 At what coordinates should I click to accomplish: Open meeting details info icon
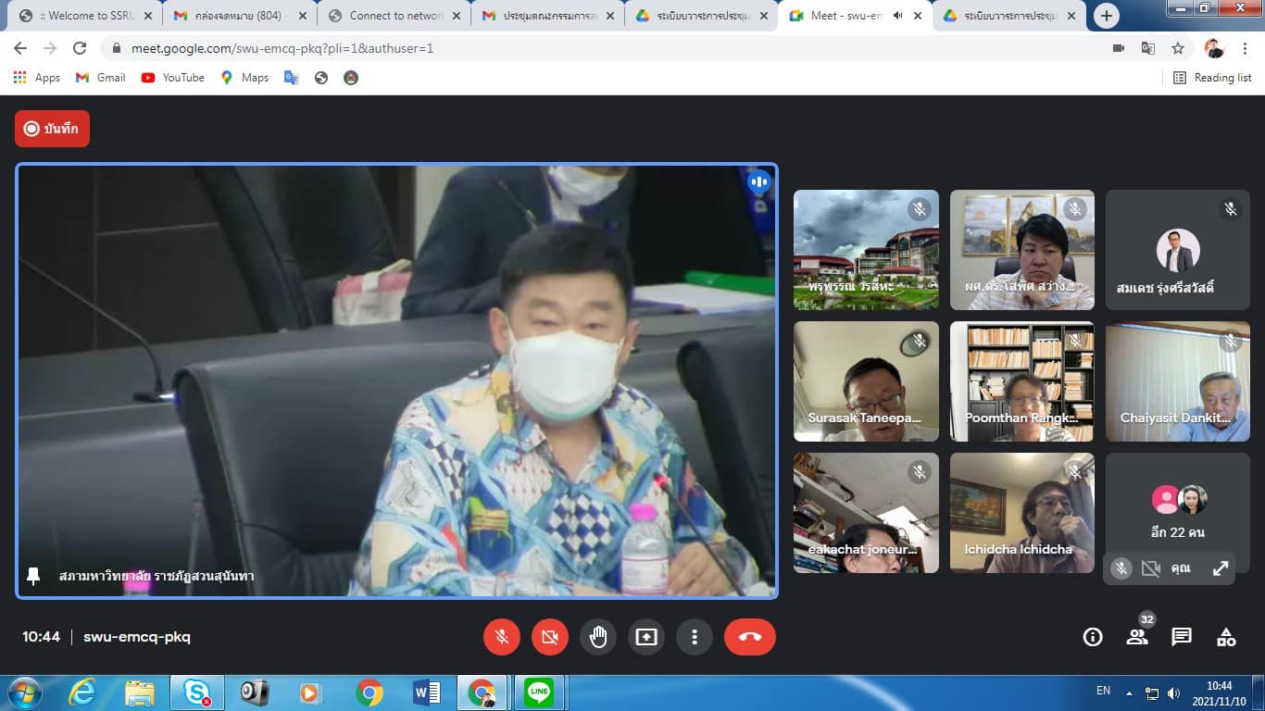coord(1093,637)
